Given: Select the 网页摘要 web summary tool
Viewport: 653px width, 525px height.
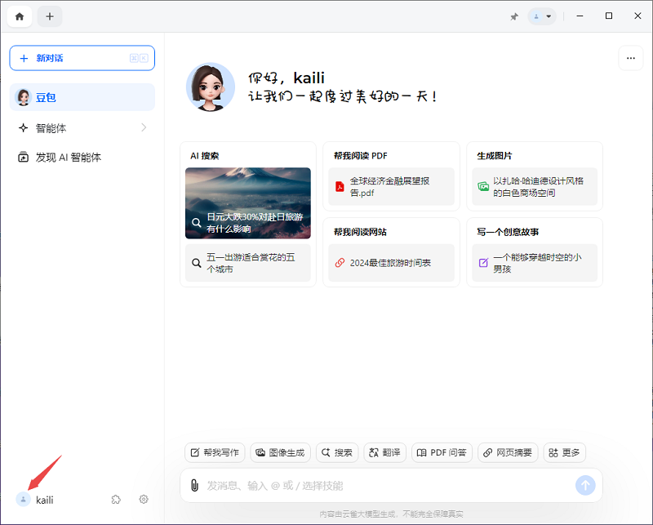Looking at the screenshot, I should [x=507, y=452].
